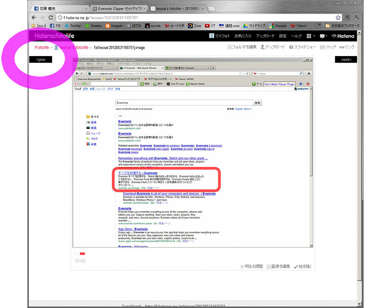Viewport: 391px width, 308px height.
Task: Click the second small icon below the photo
Action: [x=83, y=261]
